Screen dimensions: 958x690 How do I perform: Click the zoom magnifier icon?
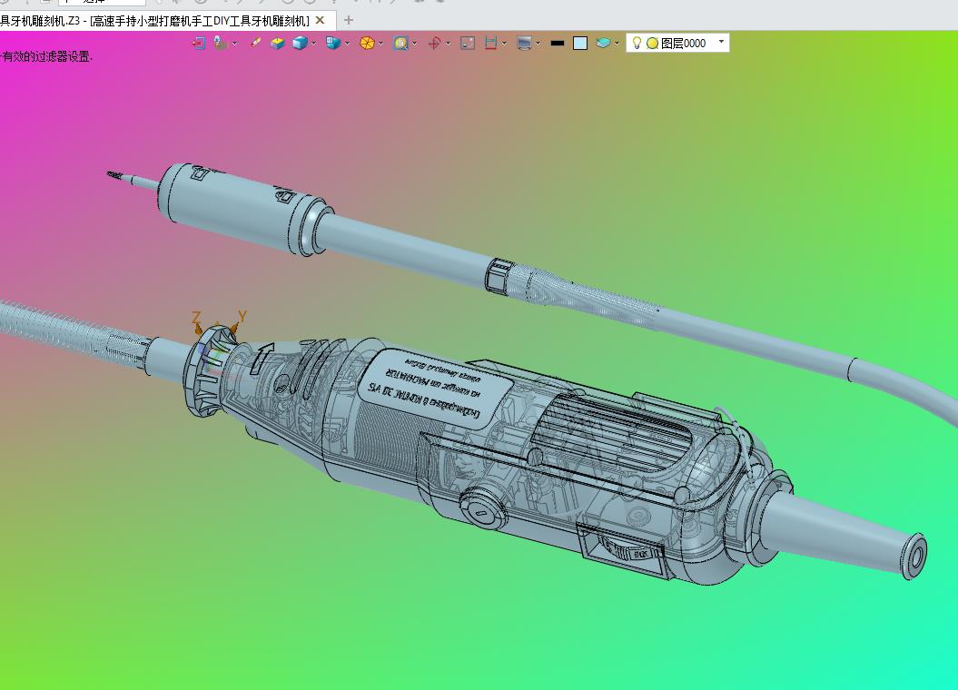pyautogui.click(x=400, y=44)
